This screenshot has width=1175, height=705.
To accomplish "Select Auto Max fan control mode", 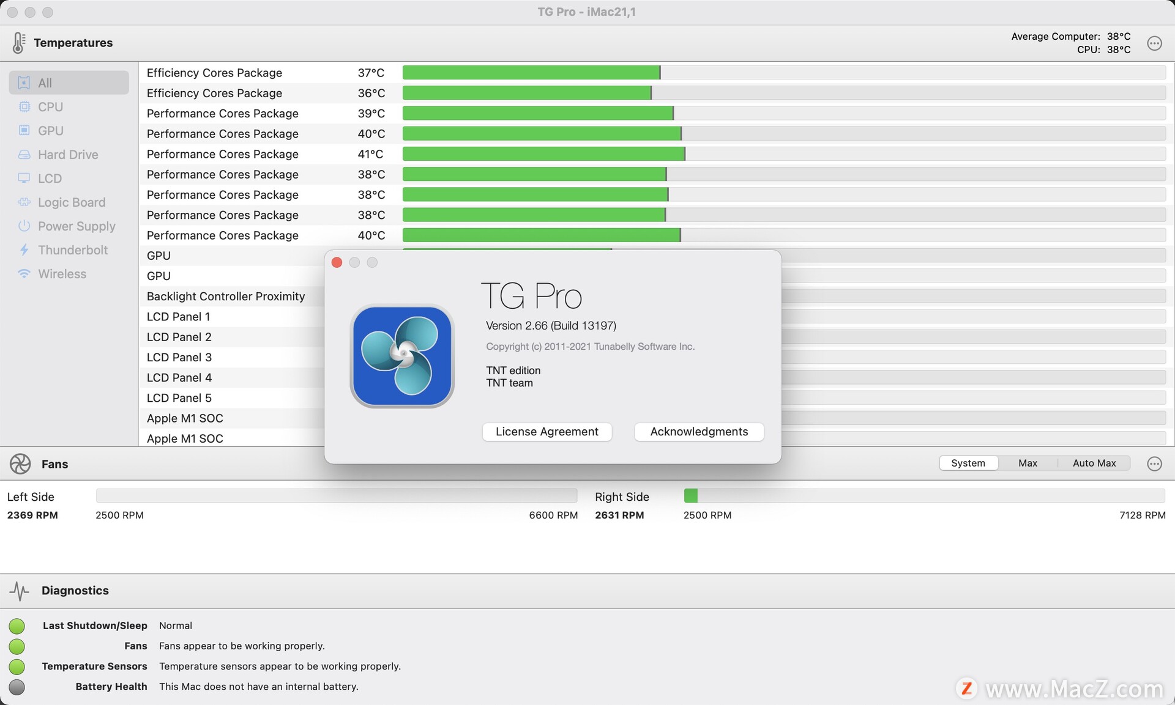I will tap(1094, 463).
